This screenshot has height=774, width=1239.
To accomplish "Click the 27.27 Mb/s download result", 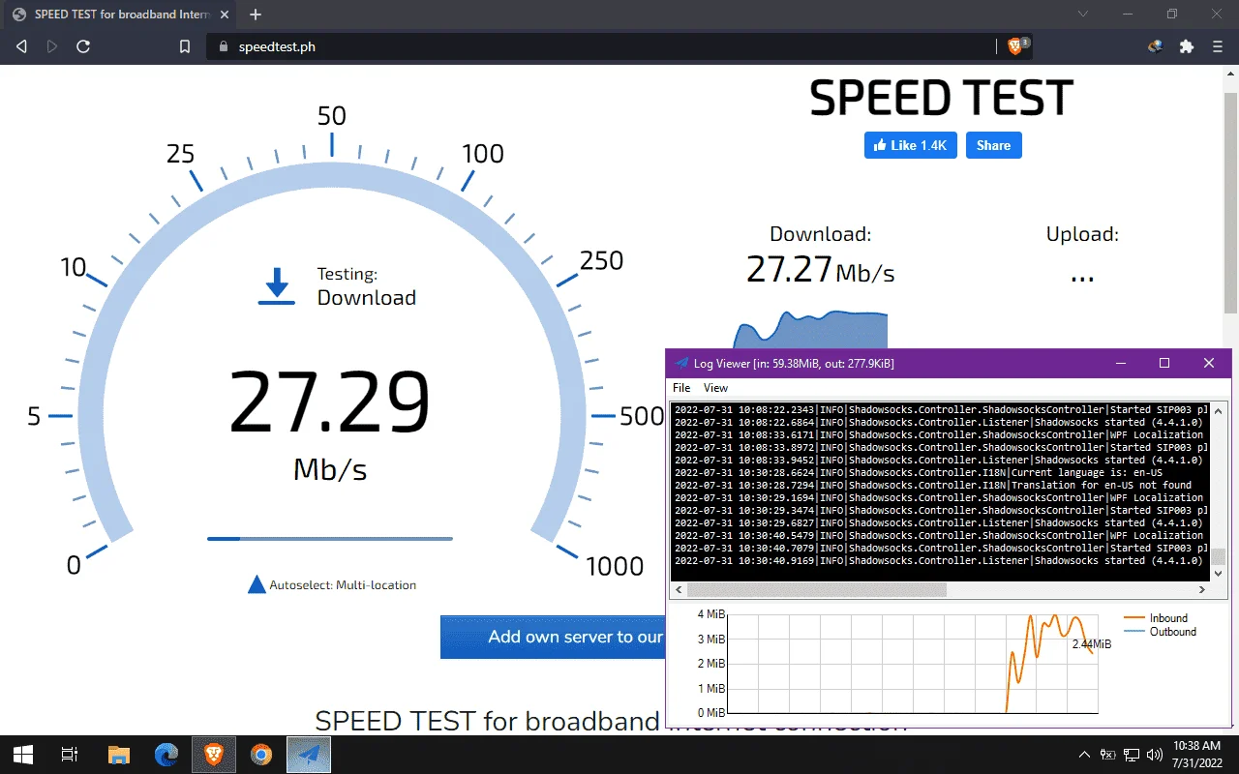I will point(820,269).
